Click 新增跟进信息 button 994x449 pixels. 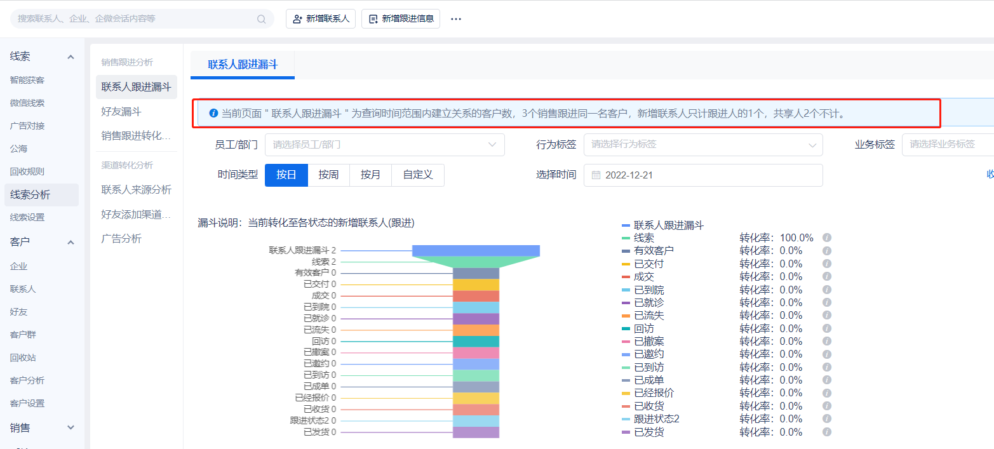click(x=401, y=19)
